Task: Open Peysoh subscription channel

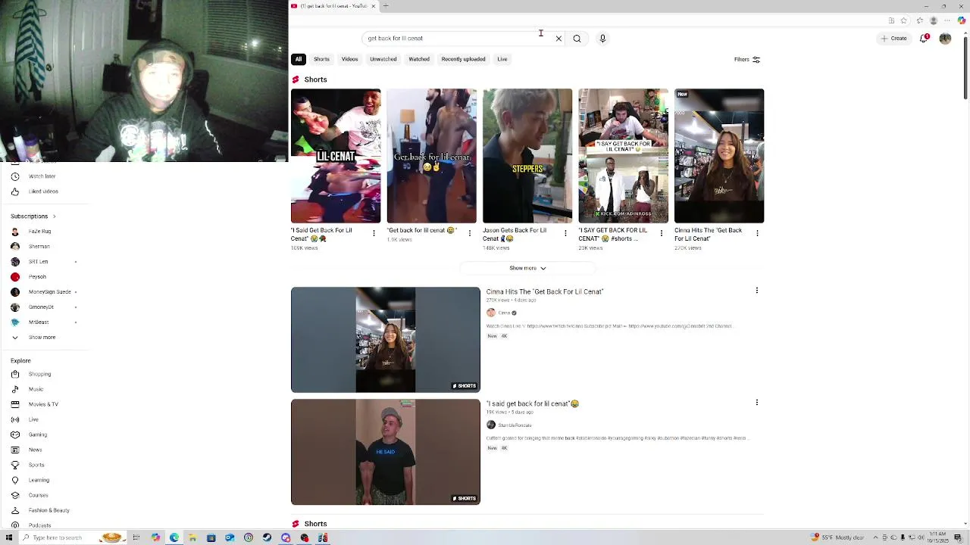Action: click(37, 277)
